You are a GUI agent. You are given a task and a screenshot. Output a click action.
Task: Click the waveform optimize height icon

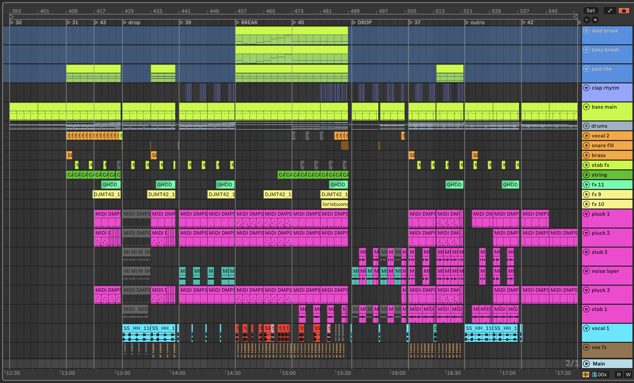click(586, 375)
